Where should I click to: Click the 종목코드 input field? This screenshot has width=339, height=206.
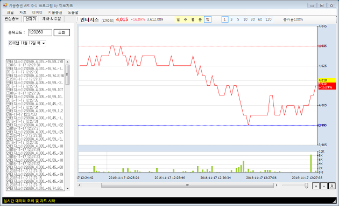40,32
